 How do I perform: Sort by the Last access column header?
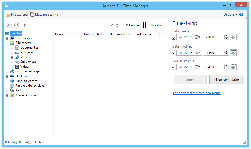tap(147, 34)
